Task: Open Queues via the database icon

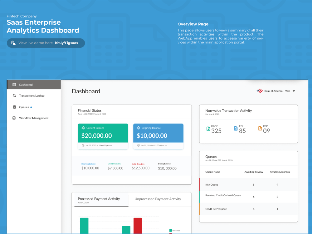Action: [x=14, y=107]
